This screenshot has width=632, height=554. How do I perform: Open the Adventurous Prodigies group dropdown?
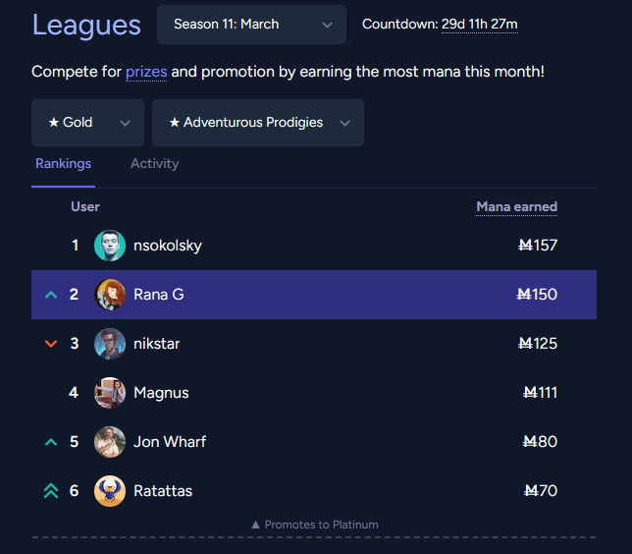[258, 123]
